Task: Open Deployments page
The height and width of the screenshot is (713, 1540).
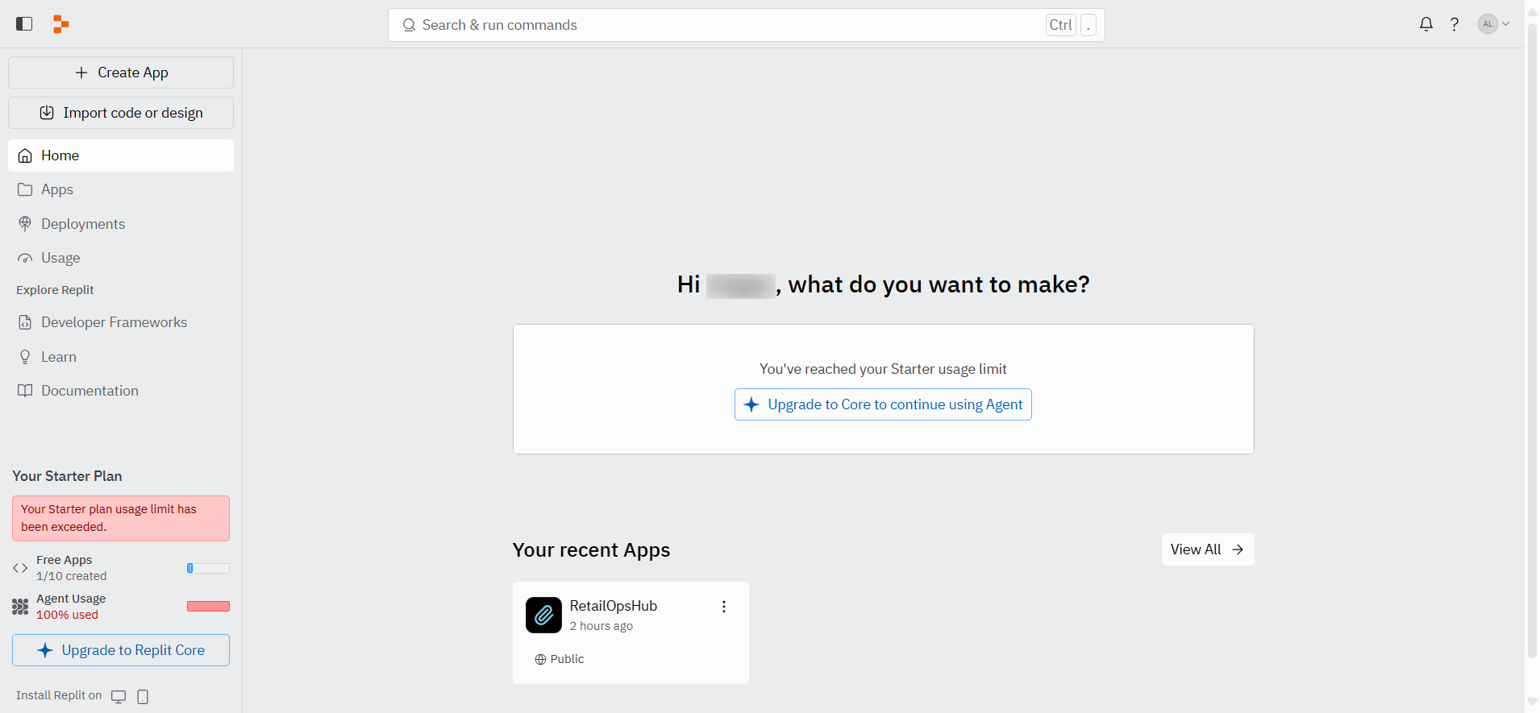Action: pyautogui.click(x=121, y=224)
